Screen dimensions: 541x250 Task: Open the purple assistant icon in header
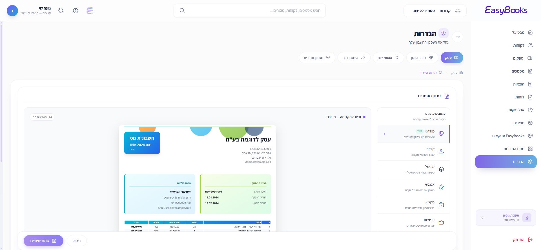coord(90,11)
